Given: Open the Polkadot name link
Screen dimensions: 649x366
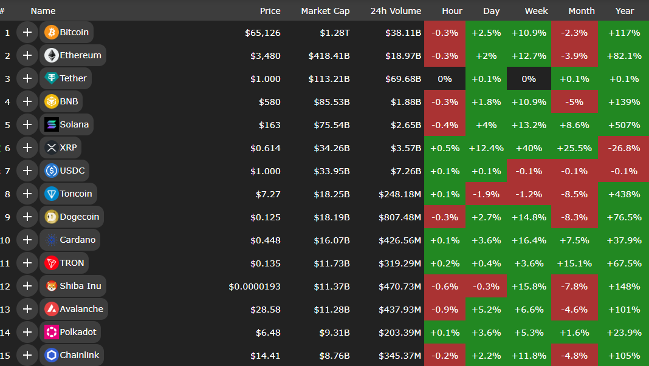Looking at the screenshot, I should [78, 332].
